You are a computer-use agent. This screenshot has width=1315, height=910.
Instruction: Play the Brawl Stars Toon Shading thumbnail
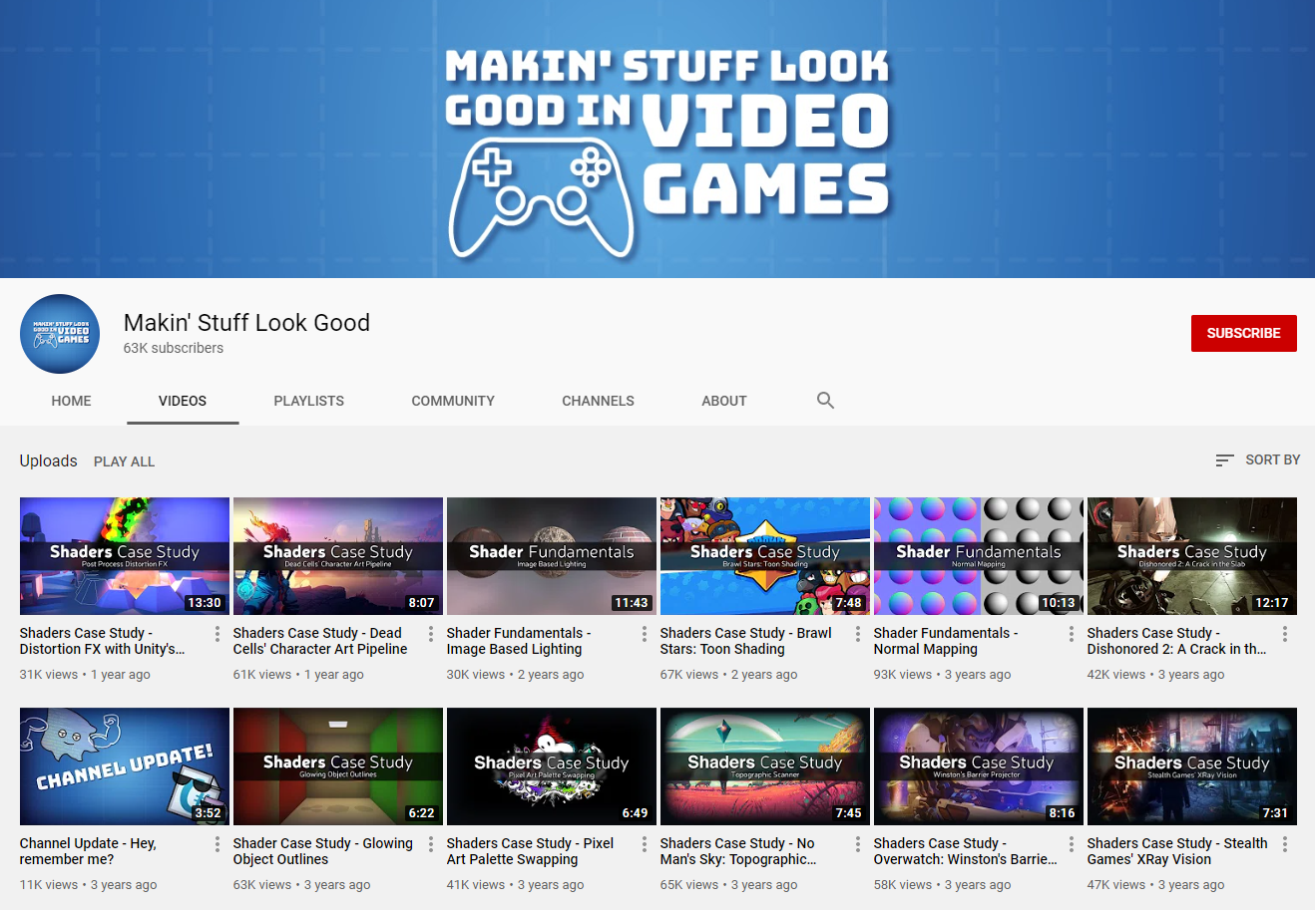point(765,556)
